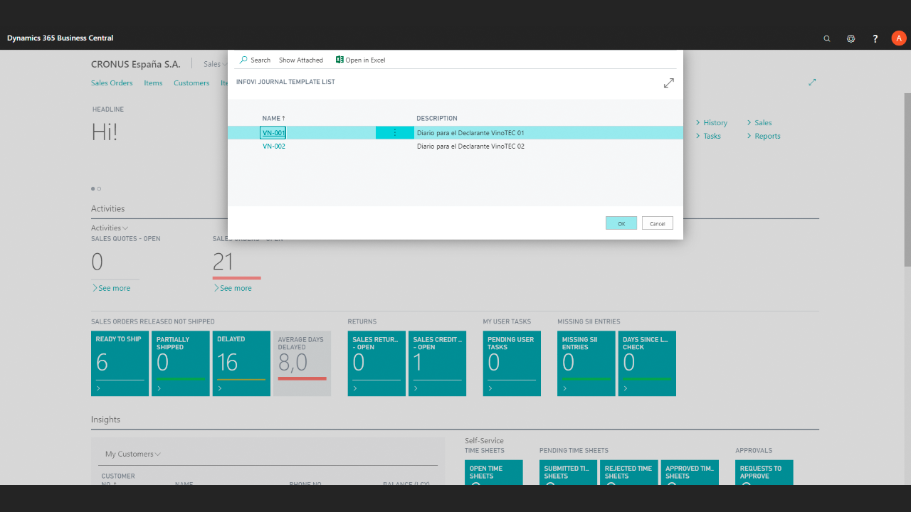The image size is (911, 512).
Task: Expand the Reports menu
Action: [764, 137]
